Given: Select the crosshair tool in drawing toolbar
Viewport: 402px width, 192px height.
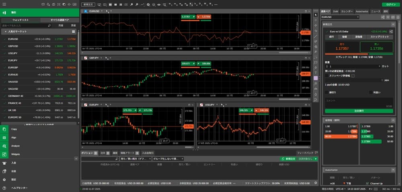Looking at the screenshot, I should pos(316,20).
